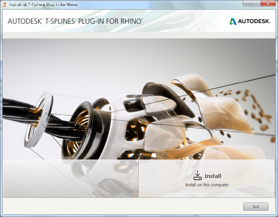Screen dimensions: 278x217
Task: Click the word T-SPLINES in header banner
Action: pyautogui.click(x=60, y=21)
